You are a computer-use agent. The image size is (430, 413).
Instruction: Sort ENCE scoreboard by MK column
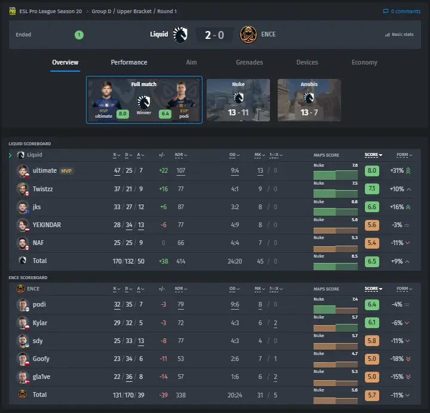point(260,289)
